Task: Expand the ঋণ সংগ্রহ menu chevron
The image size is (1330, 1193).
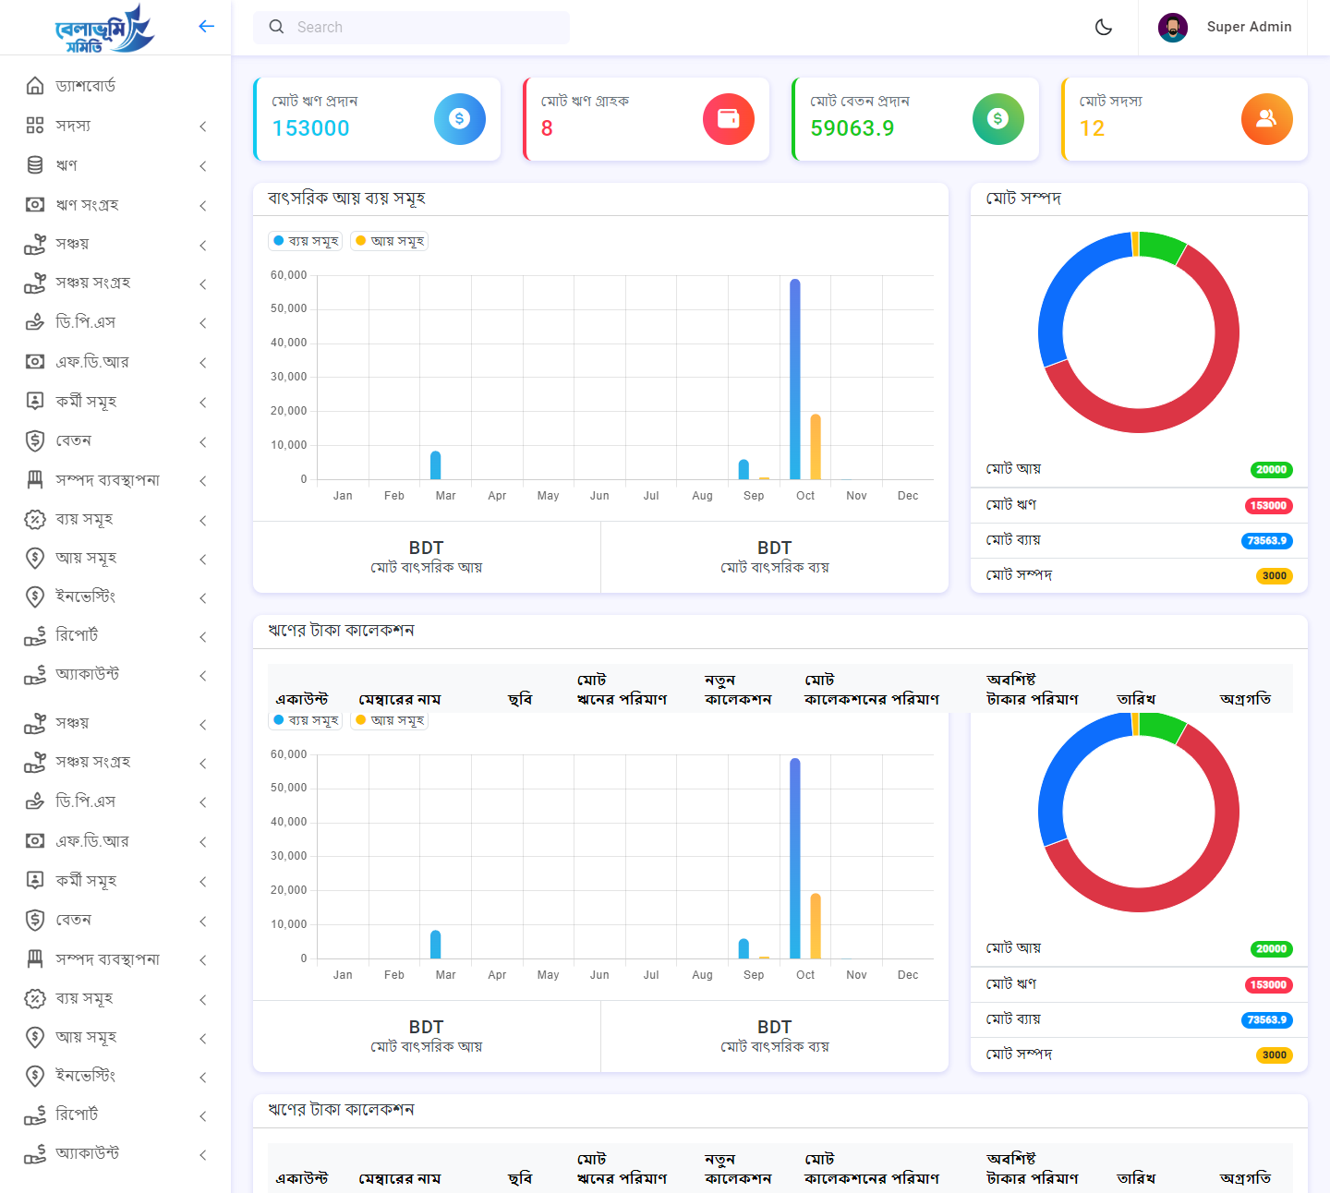Action: 203,206
